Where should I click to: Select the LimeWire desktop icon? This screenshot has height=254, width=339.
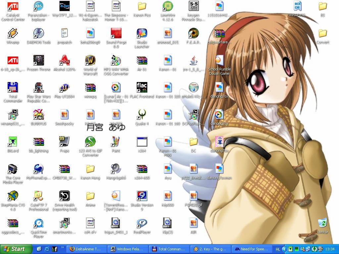tap(168, 6)
